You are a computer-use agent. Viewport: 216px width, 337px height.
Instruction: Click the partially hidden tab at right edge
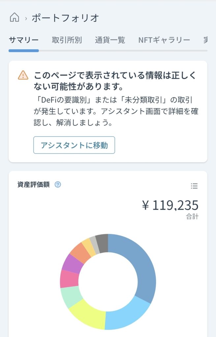tap(205, 40)
